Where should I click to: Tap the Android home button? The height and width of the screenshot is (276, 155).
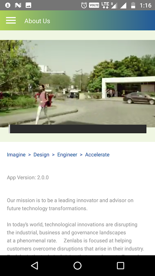pos(77,265)
